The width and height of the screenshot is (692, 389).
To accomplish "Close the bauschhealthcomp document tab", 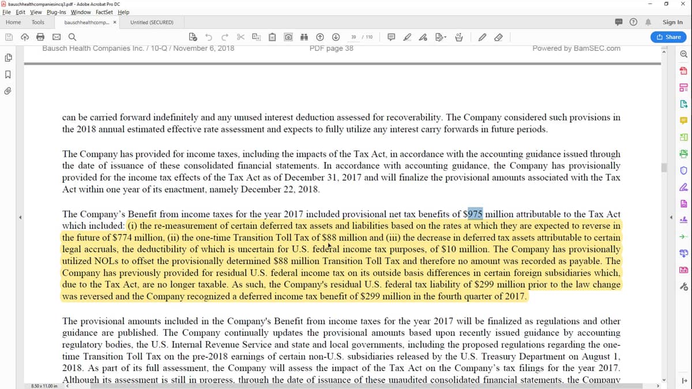I will click(115, 22).
